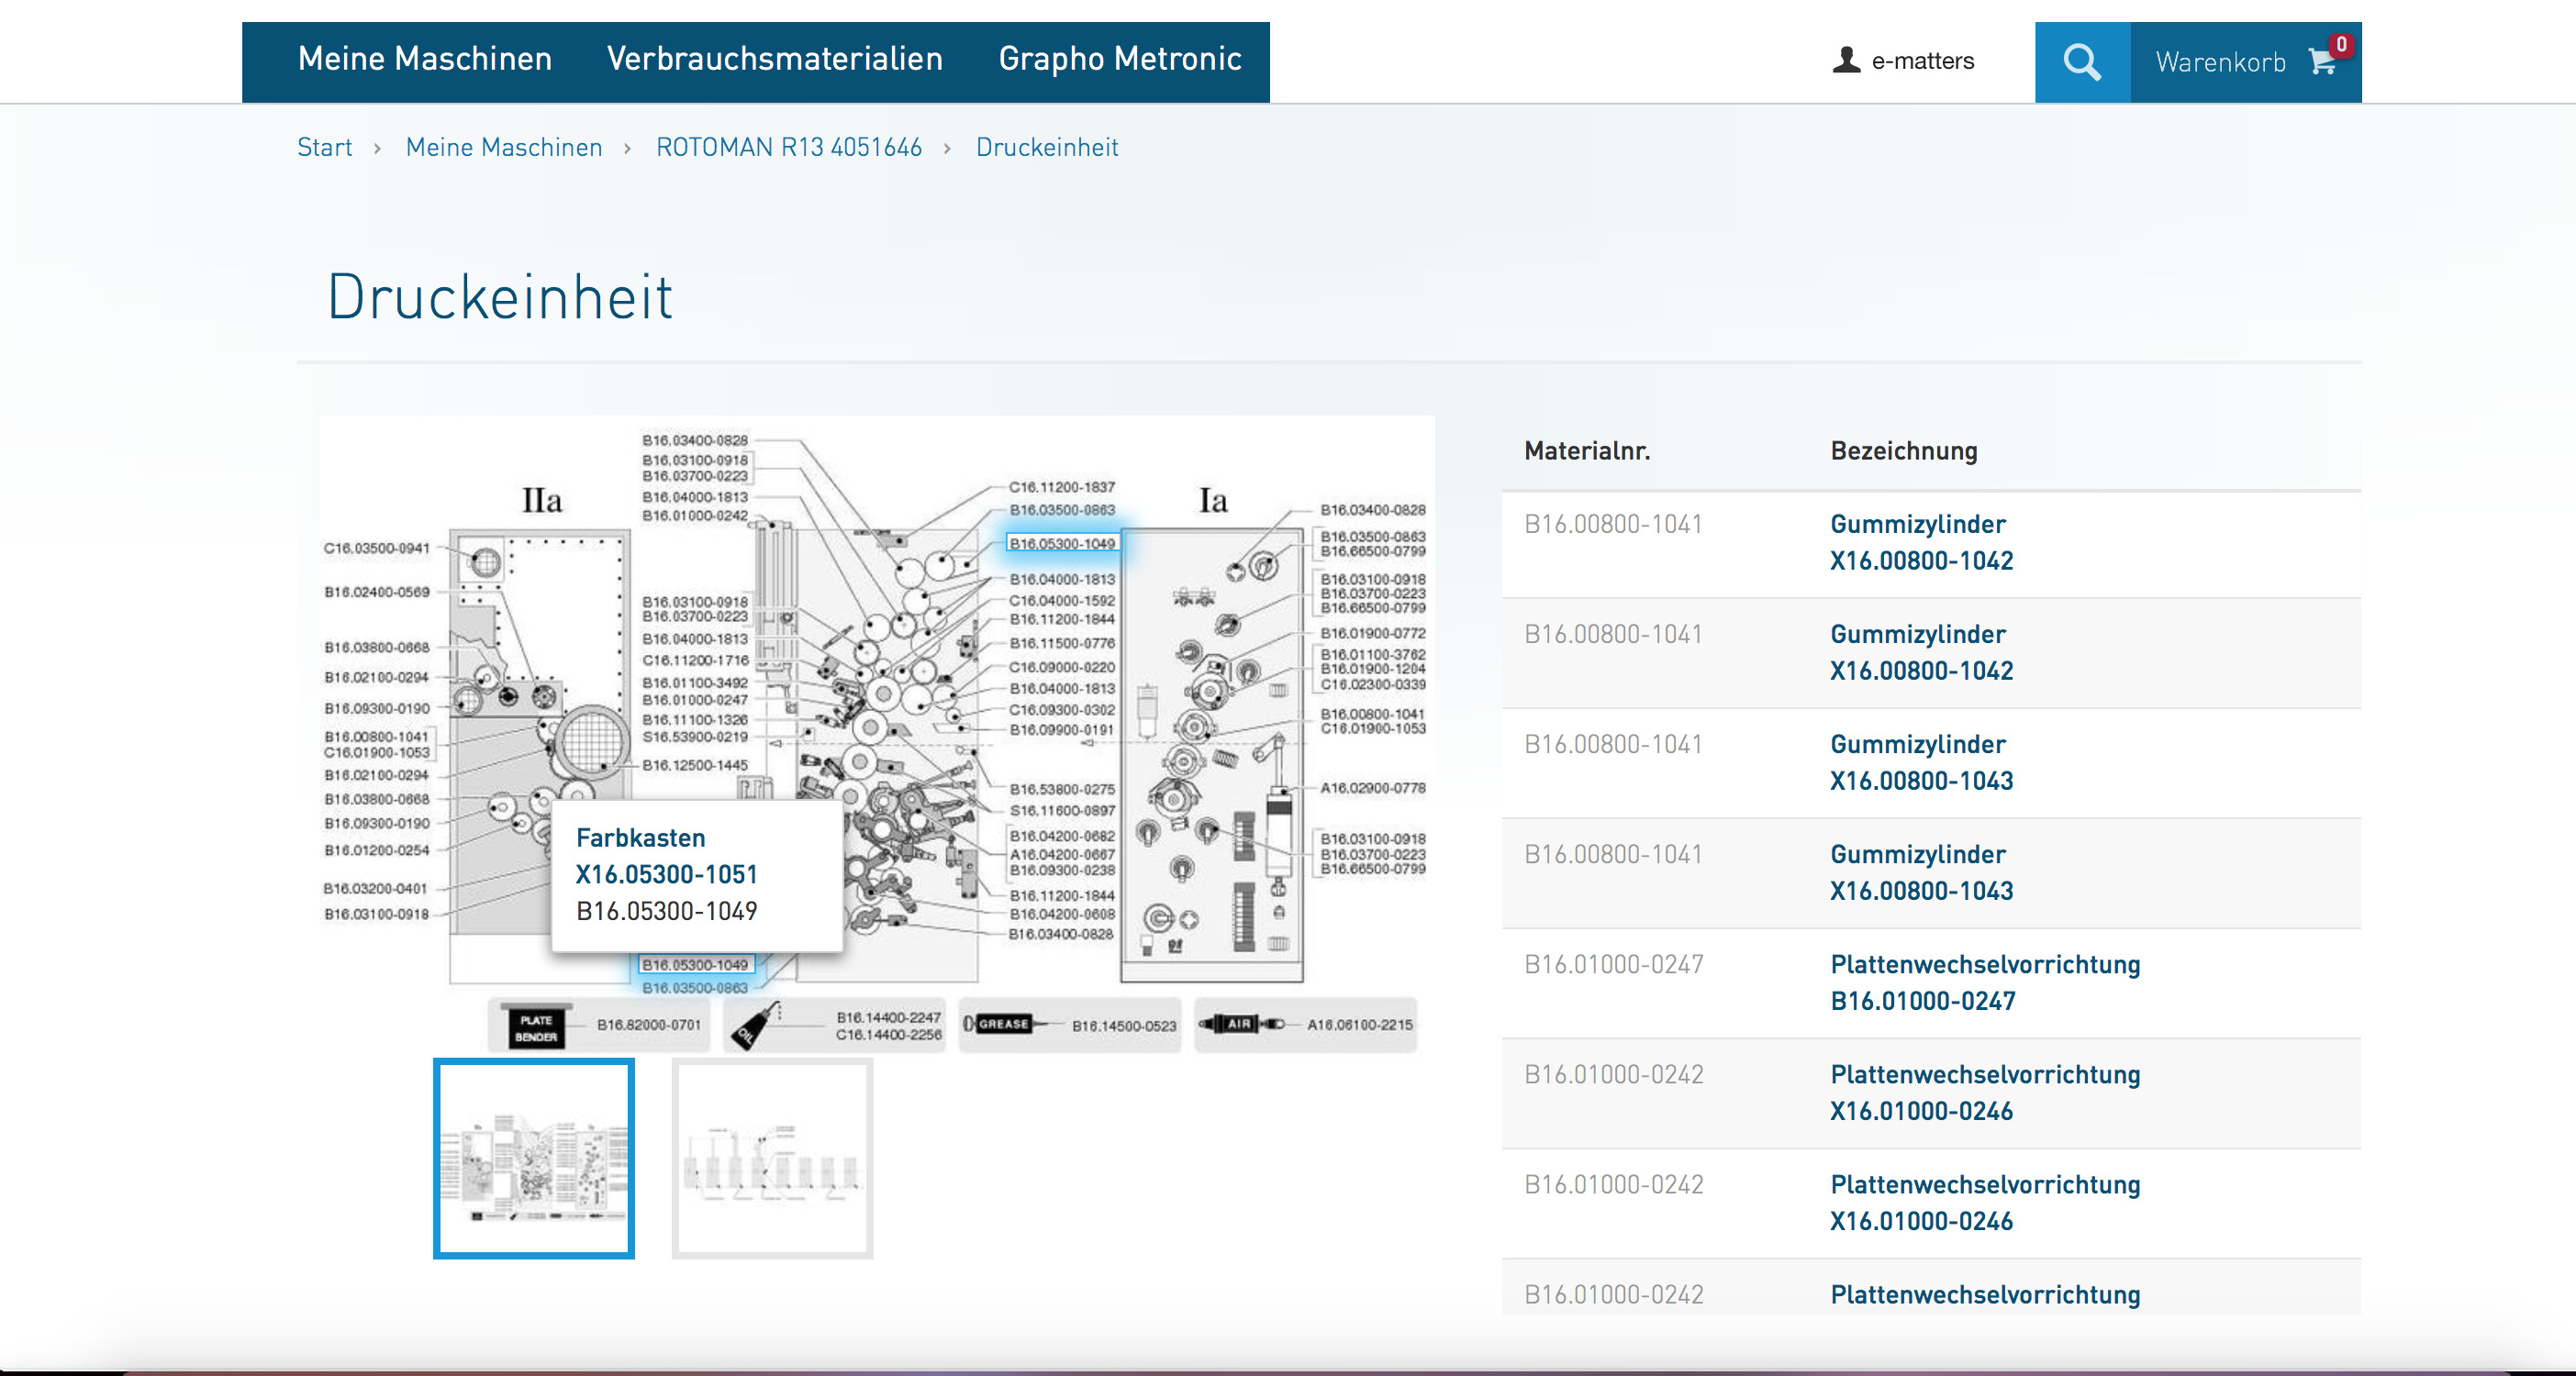Open the Warenkorb shopping cart icon
The image size is (2576, 1376).
[2322, 62]
